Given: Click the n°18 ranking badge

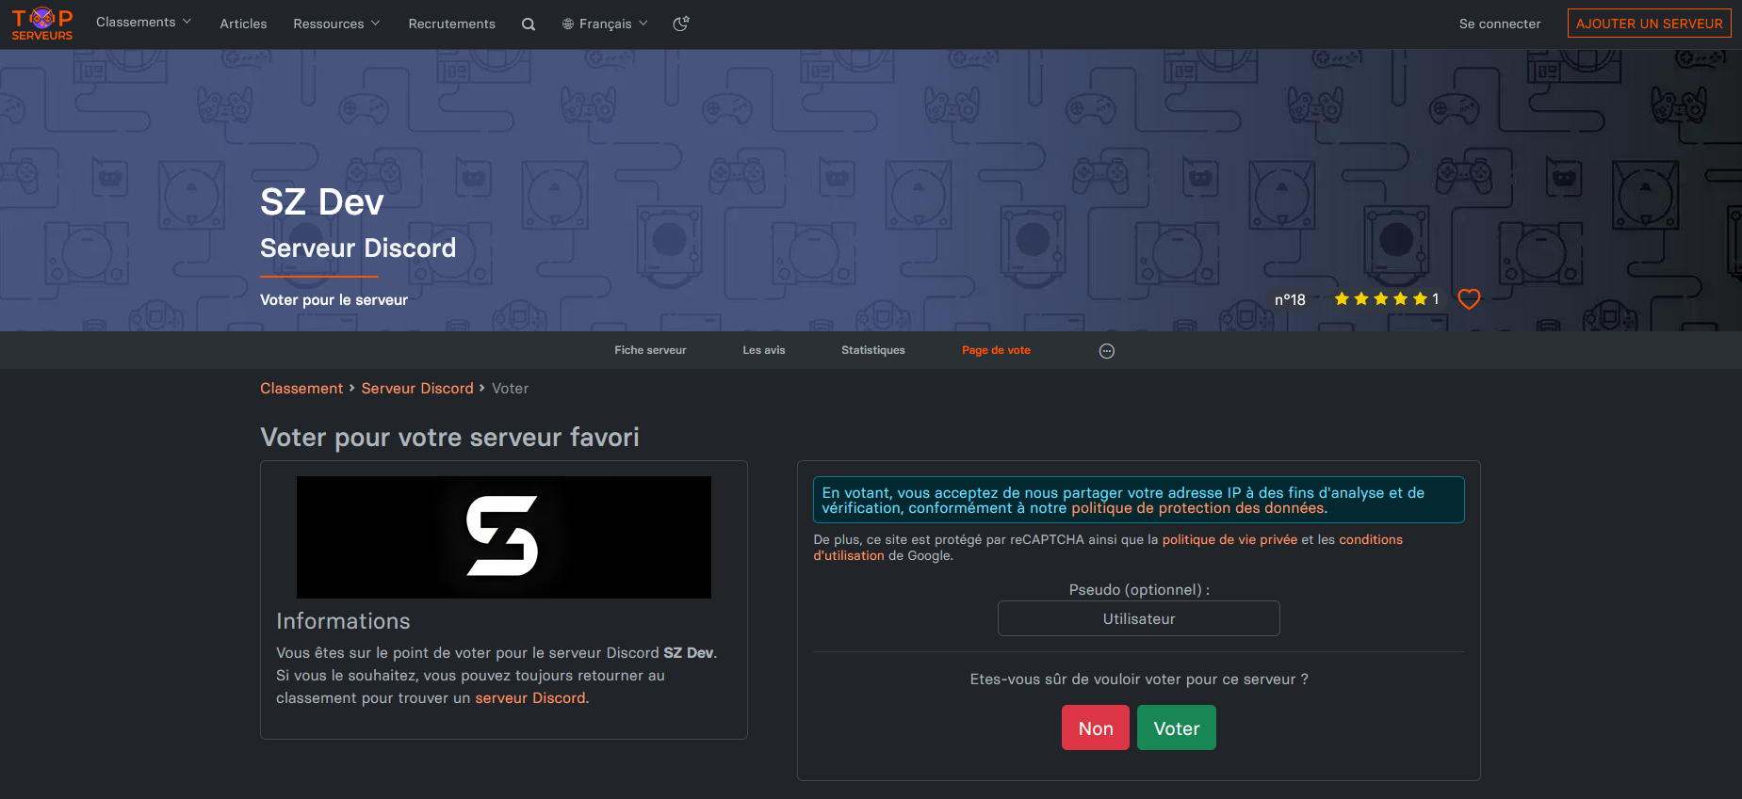Looking at the screenshot, I should point(1290,299).
